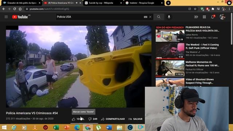Share the video via COMPARTILHAR
The image size is (233, 131).
pos(113,119)
